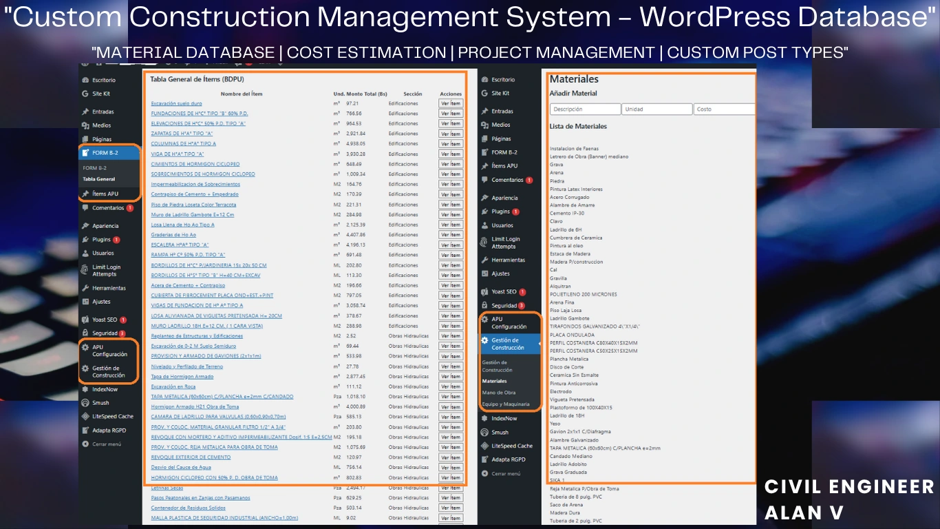Click Escritorio icon in Materiales window sidebar

click(x=484, y=80)
